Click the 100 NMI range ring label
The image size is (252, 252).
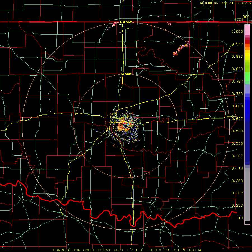pos(126,22)
